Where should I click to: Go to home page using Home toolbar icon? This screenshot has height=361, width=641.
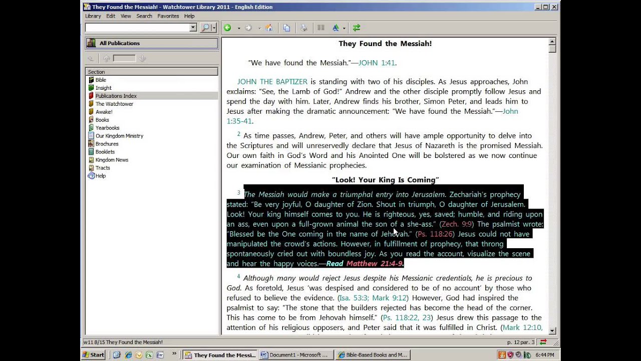[x=269, y=28]
